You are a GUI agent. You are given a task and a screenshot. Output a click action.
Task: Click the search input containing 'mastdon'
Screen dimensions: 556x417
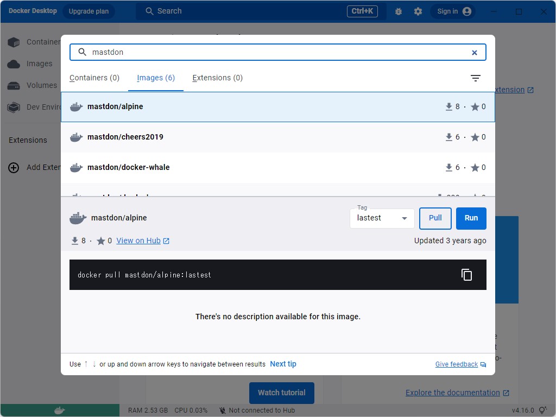coord(277,52)
